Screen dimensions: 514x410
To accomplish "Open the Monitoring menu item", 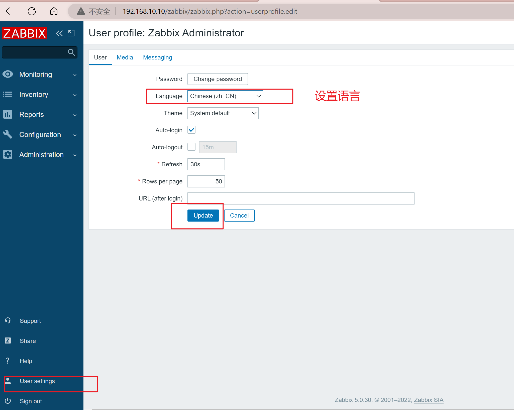I will point(42,74).
